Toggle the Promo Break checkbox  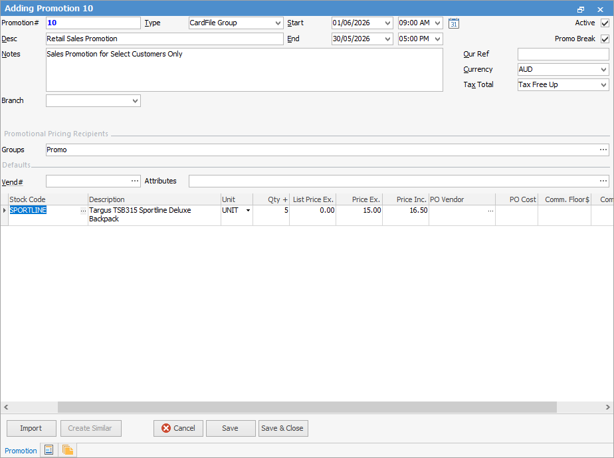coord(605,39)
